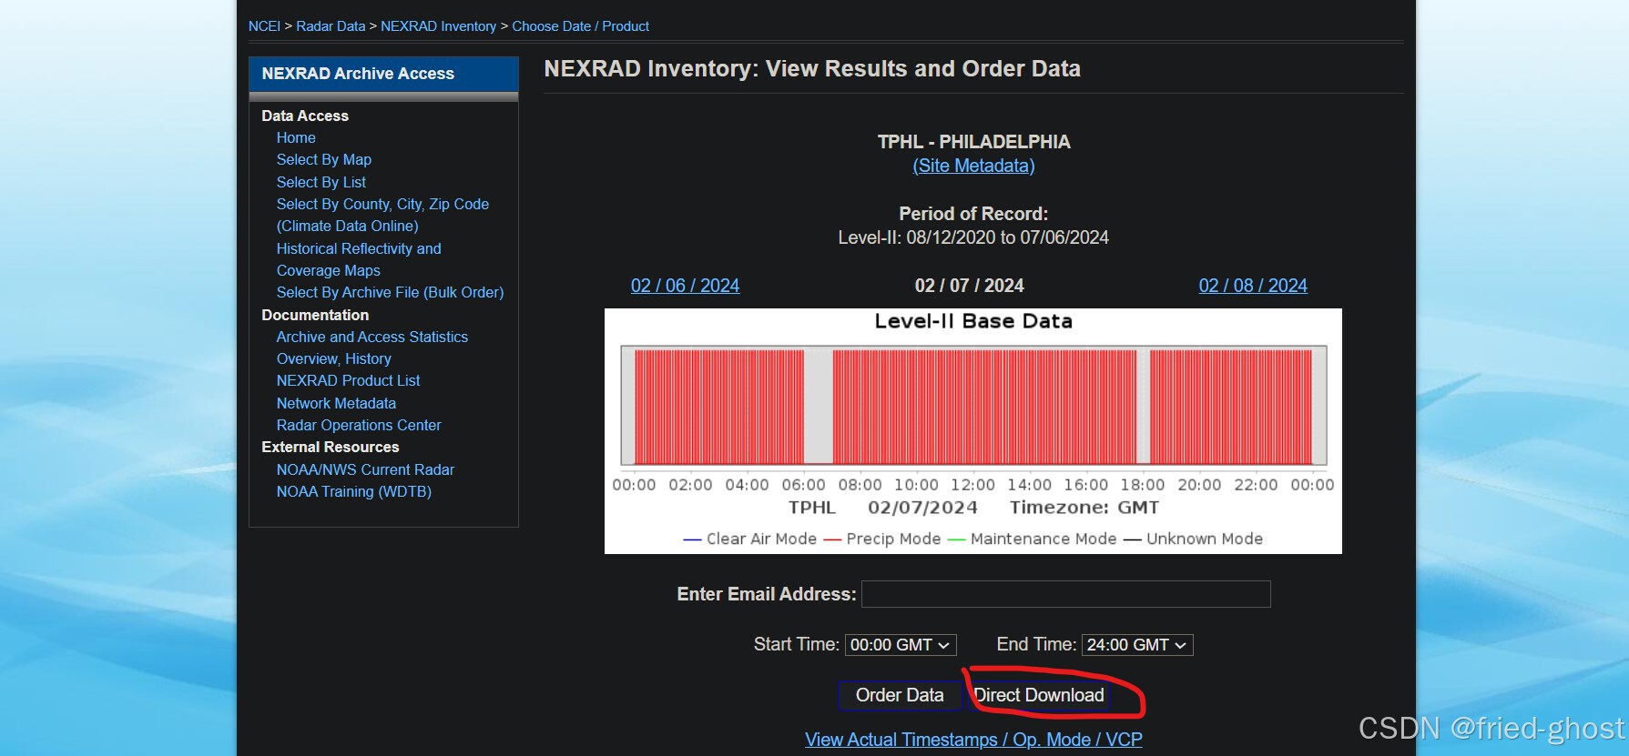Open the End Time dropdown
The image size is (1629, 756).
(1137, 645)
